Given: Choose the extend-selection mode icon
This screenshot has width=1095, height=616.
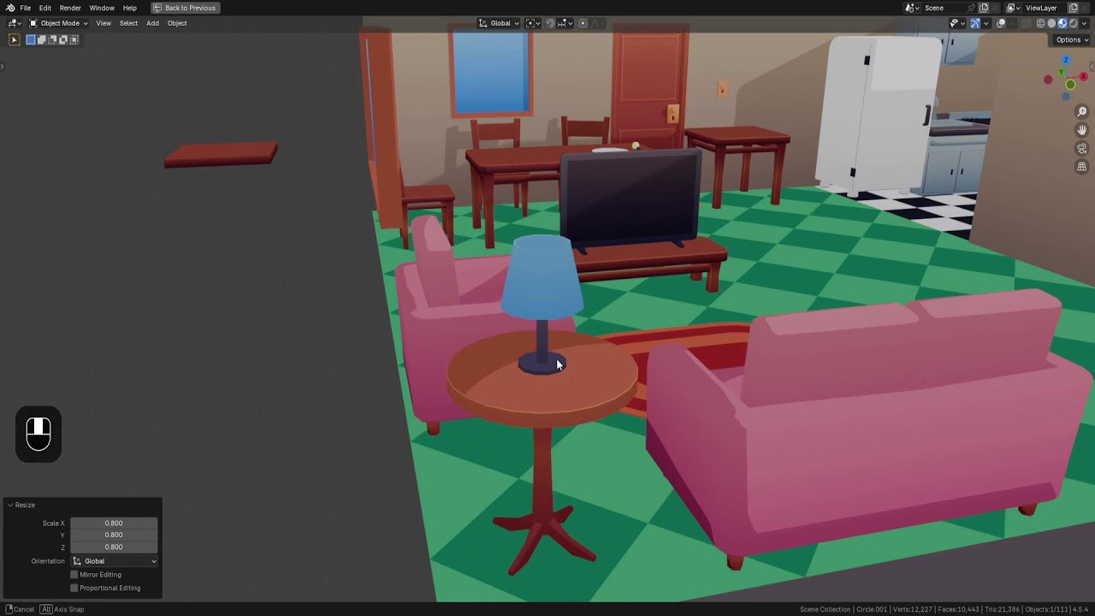Looking at the screenshot, I should point(41,39).
